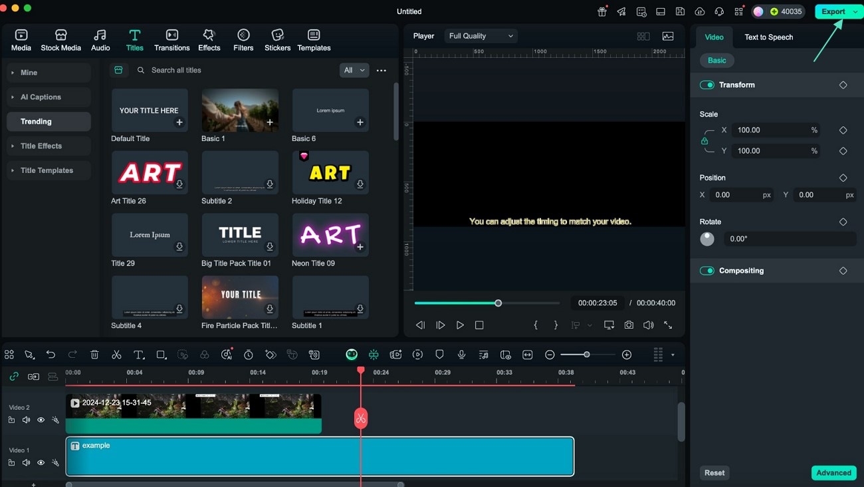Click the Scale X value field

776,130
